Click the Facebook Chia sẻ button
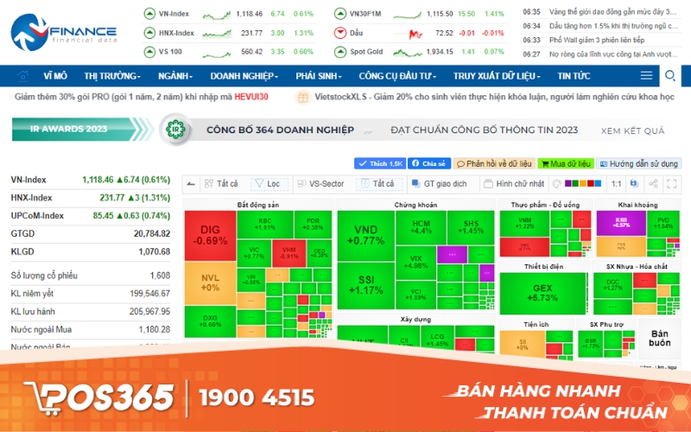 pyautogui.click(x=429, y=163)
